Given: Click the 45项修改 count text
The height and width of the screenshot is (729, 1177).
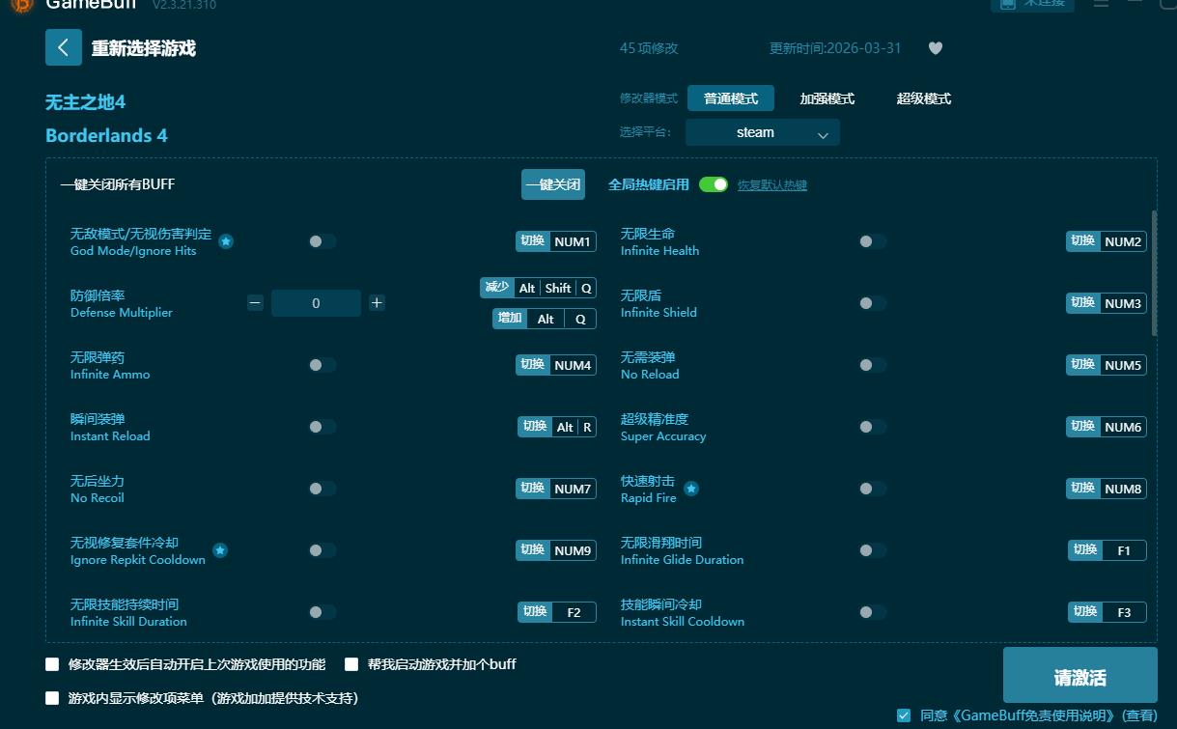Looking at the screenshot, I should (649, 48).
